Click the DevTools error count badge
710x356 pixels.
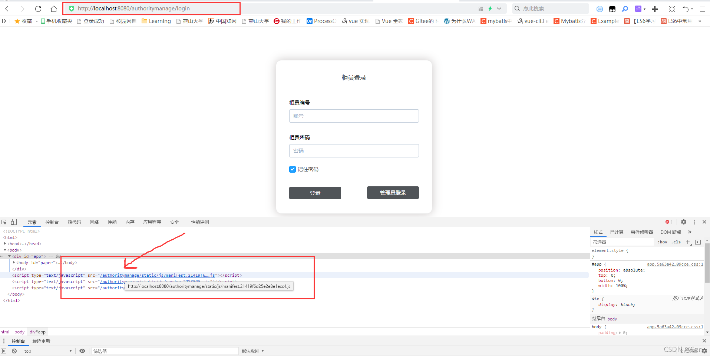click(669, 222)
